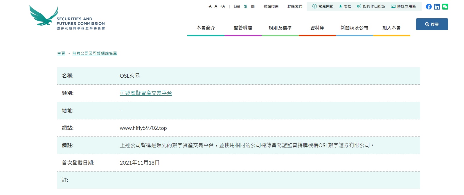
Task: Open the 加入本會 menu
Action: [x=392, y=28]
